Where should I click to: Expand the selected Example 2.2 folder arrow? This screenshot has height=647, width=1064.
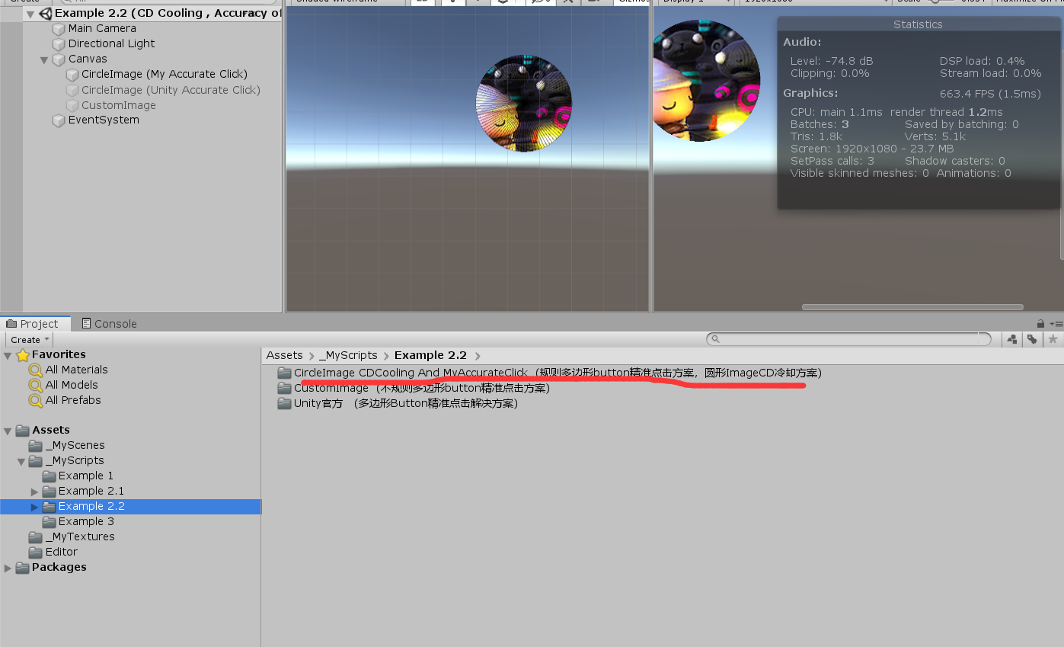[35, 507]
